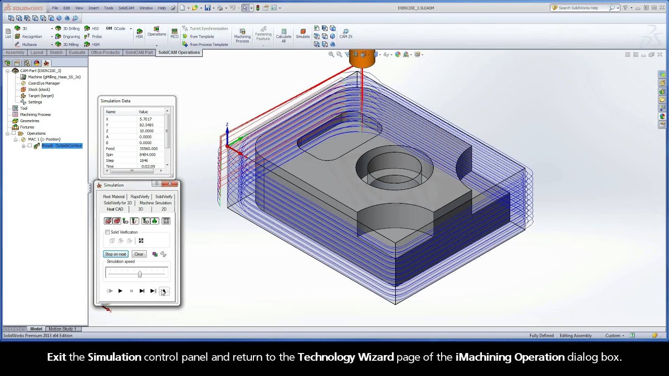Open the Save button dropdown arrow
Viewport: 669px width, 376px height.
[213, 8]
